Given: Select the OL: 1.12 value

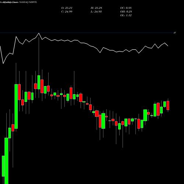Looking at the screenshot, I should click(x=126, y=15).
